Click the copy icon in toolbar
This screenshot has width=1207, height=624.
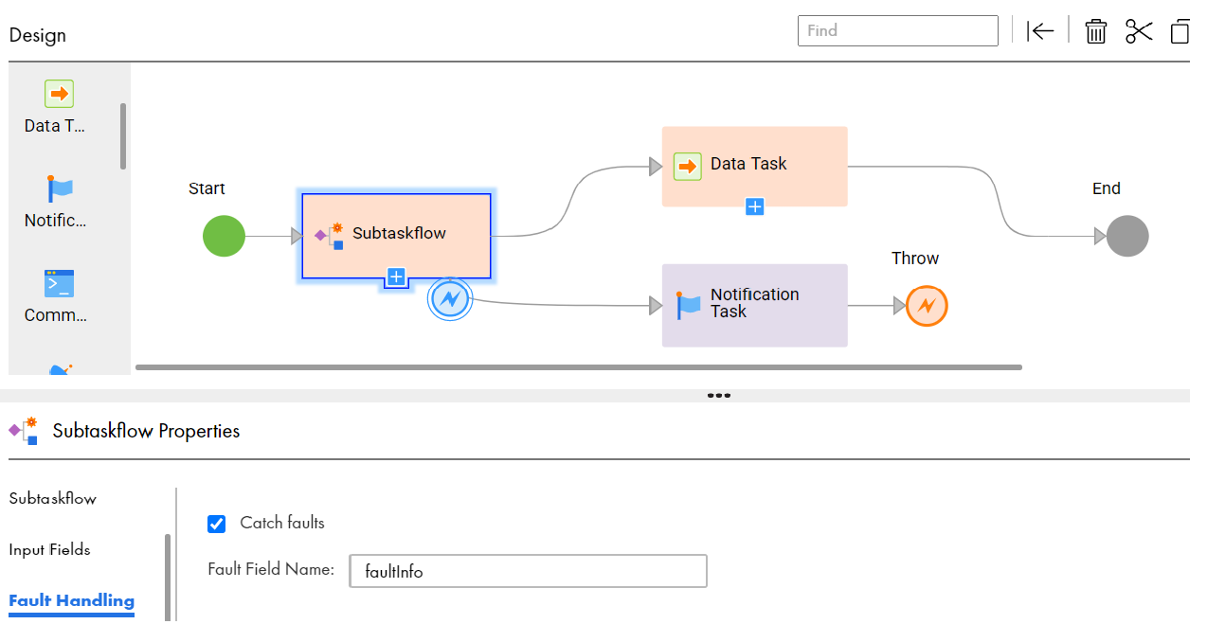point(1180,31)
